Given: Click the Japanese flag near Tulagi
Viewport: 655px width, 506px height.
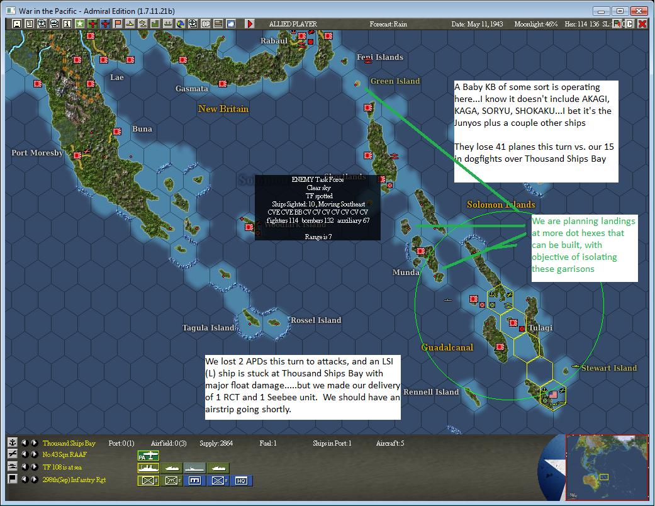Looking at the screenshot, I should coord(513,323).
